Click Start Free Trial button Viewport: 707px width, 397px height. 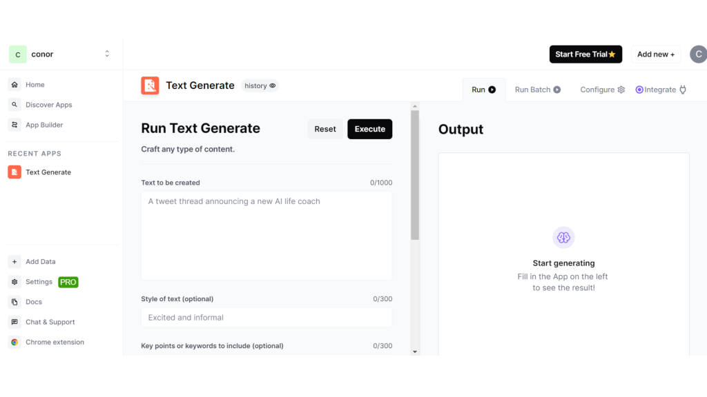coord(585,54)
